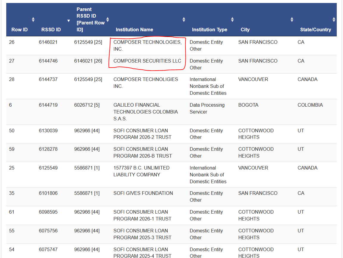The image size is (343, 258).
Task: Click Data Processing Servicer type cell
Action: (x=207, y=108)
